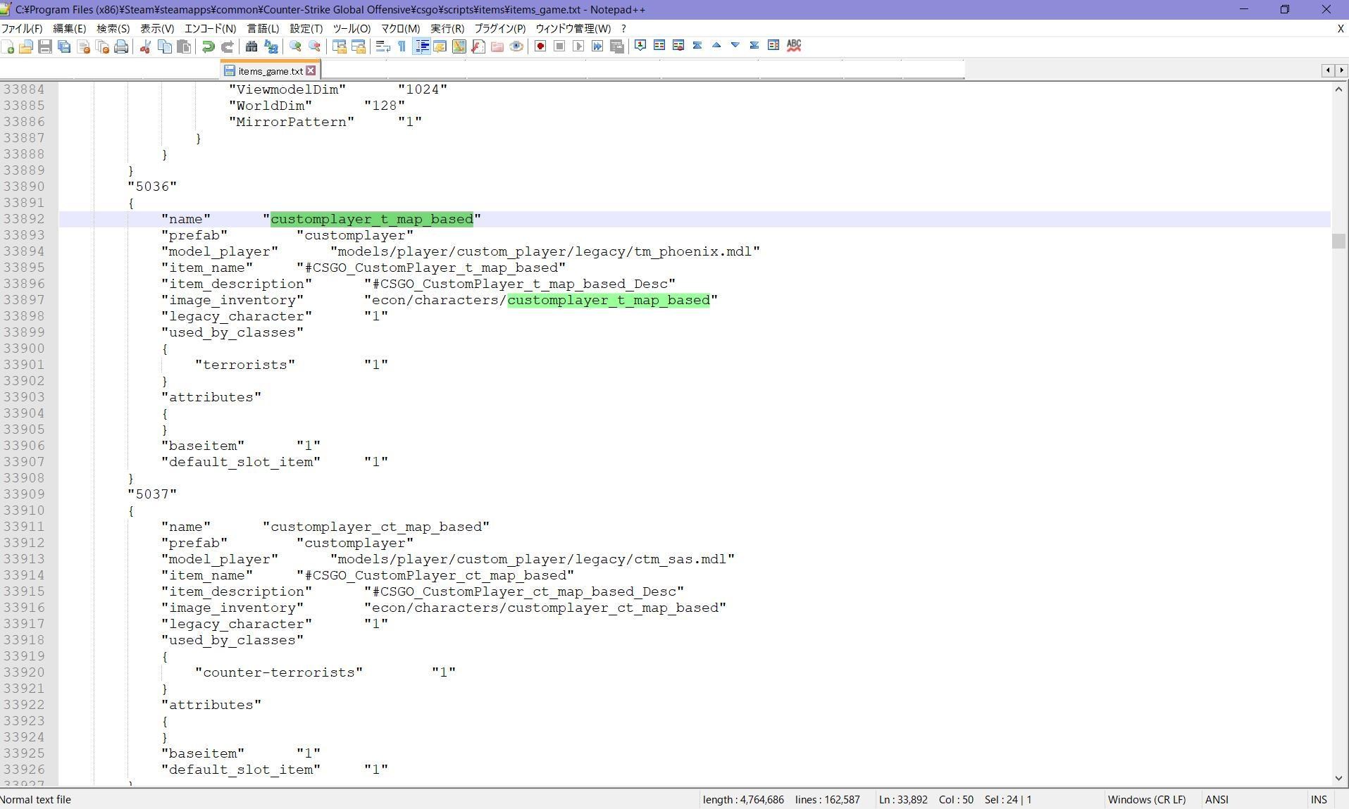This screenshot has width=1349, height=809.
Task: Open the プラグイン(P) menu
Action: [499, 29]
